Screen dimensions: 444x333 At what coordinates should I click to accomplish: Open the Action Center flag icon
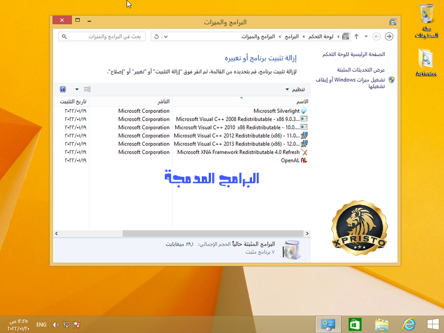[76, 325]
